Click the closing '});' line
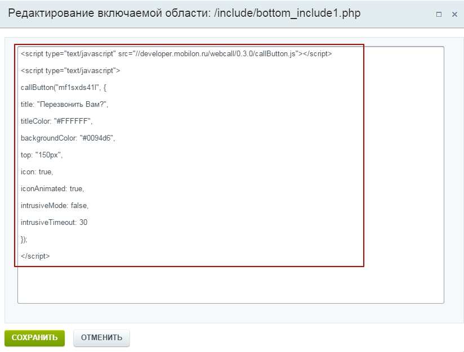 pos(24,239)
